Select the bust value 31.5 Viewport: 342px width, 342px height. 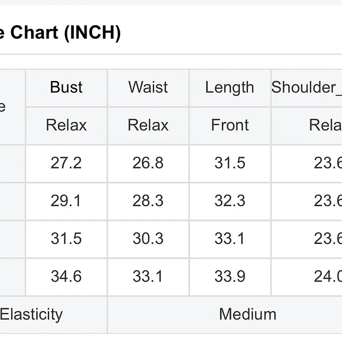click(66, 238)
